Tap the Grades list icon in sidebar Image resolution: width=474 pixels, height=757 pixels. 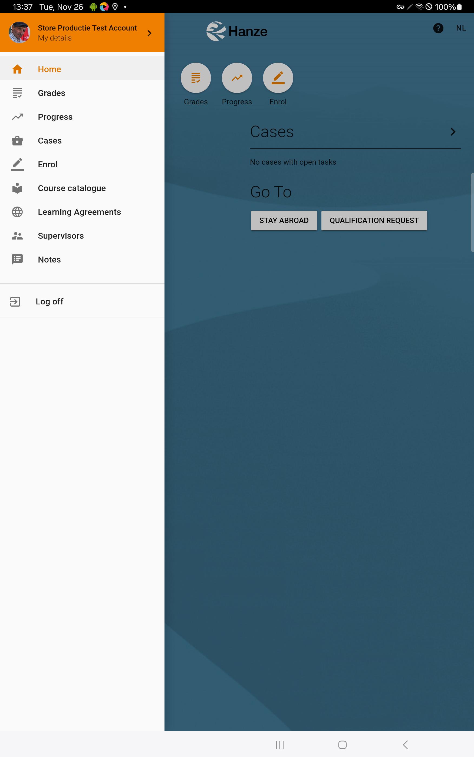tap(17, 93)
